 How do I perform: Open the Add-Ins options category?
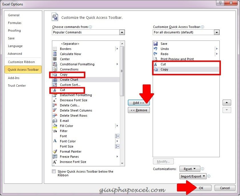point(14,78)
